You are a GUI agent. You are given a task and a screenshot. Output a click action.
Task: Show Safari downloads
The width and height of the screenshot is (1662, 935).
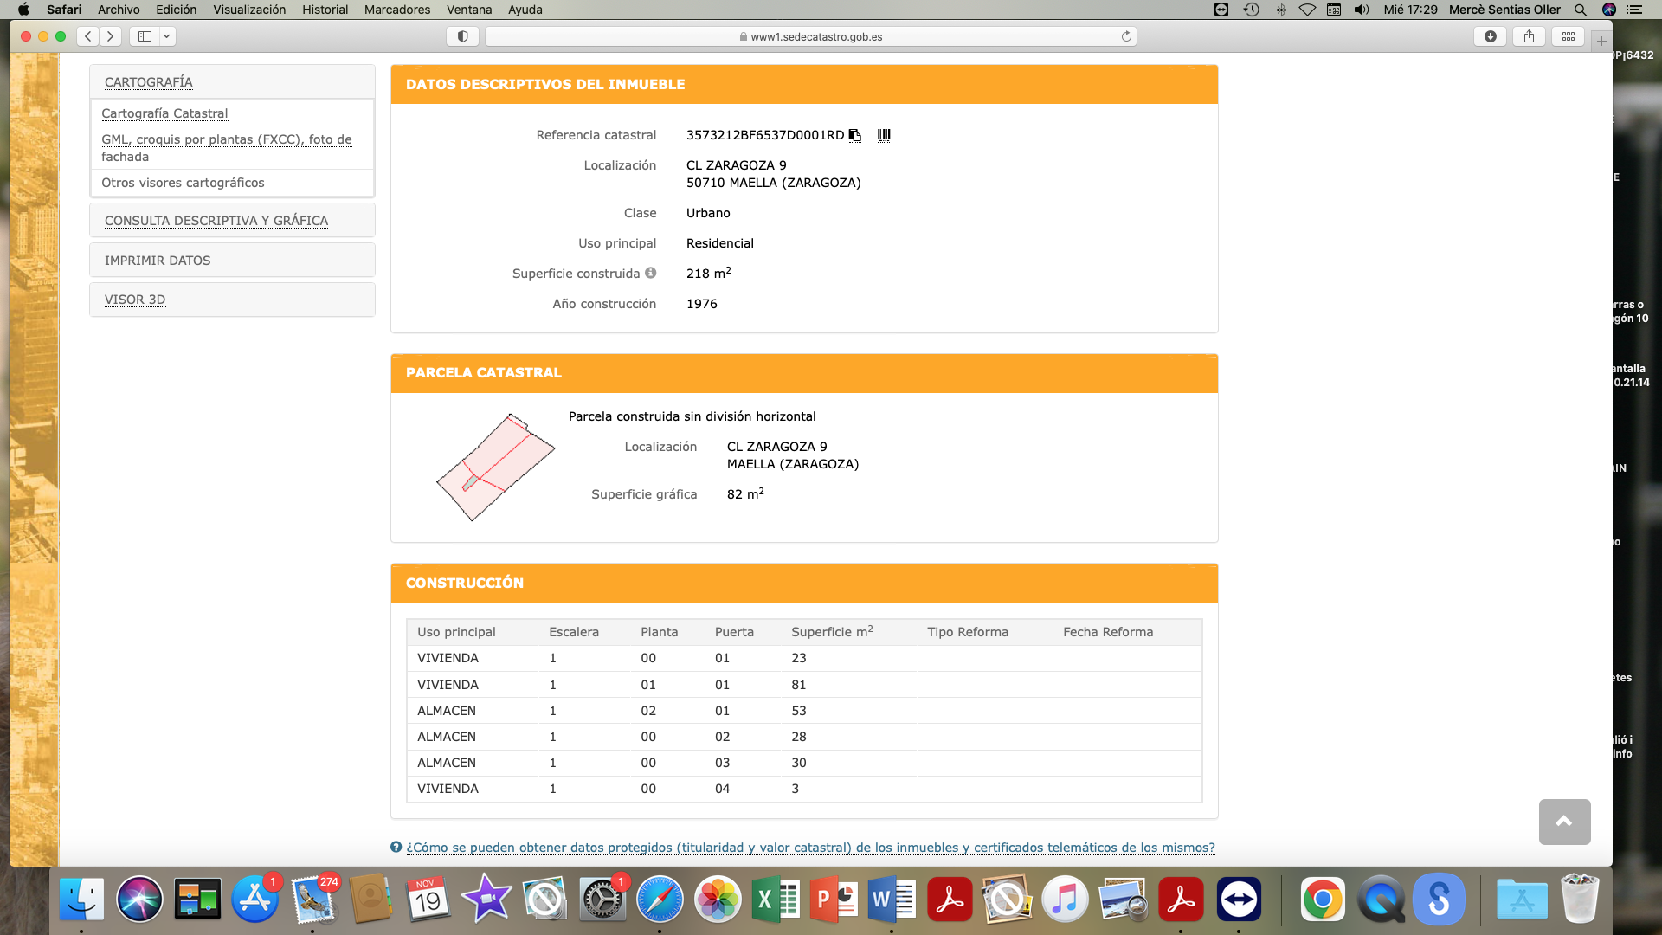[1490, 36]
